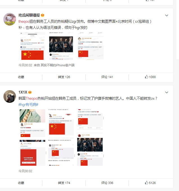Open 1X1X username link
The image size is (179, 191).
click(x=23, y=92)
